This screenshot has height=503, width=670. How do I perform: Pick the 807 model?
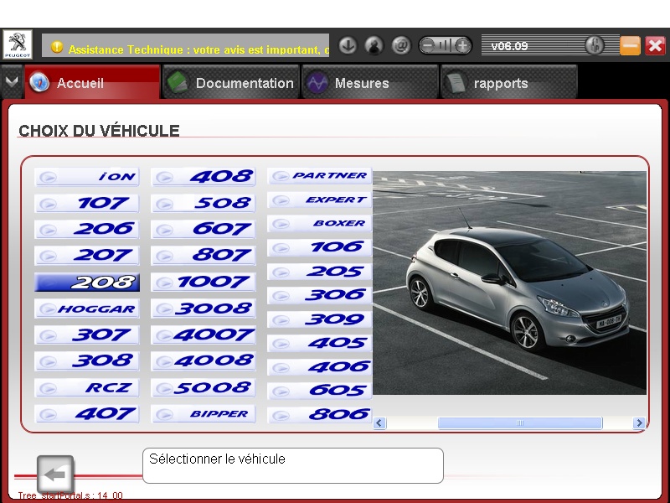point(204,256)
